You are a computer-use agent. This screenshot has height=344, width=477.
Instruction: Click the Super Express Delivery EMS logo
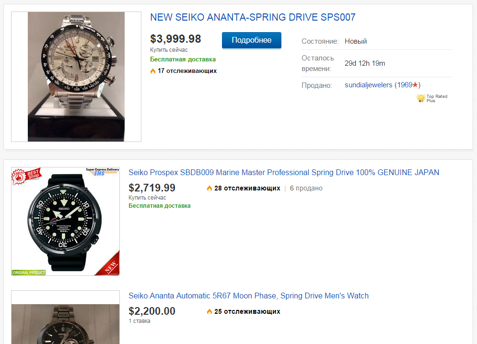click(x=103, y=172)
